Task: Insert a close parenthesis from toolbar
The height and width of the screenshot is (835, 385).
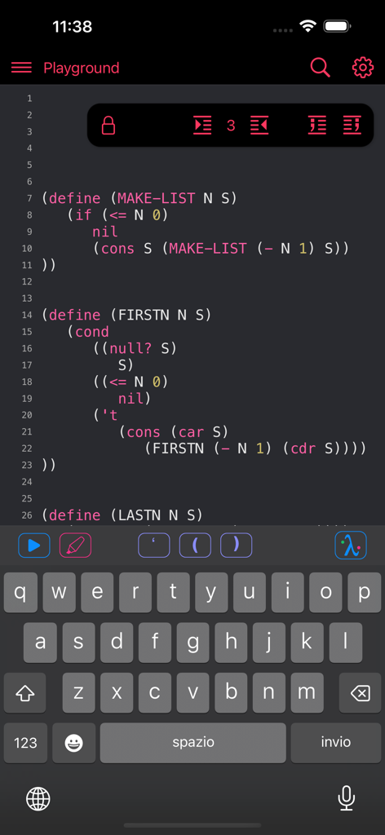Action: 237,546
